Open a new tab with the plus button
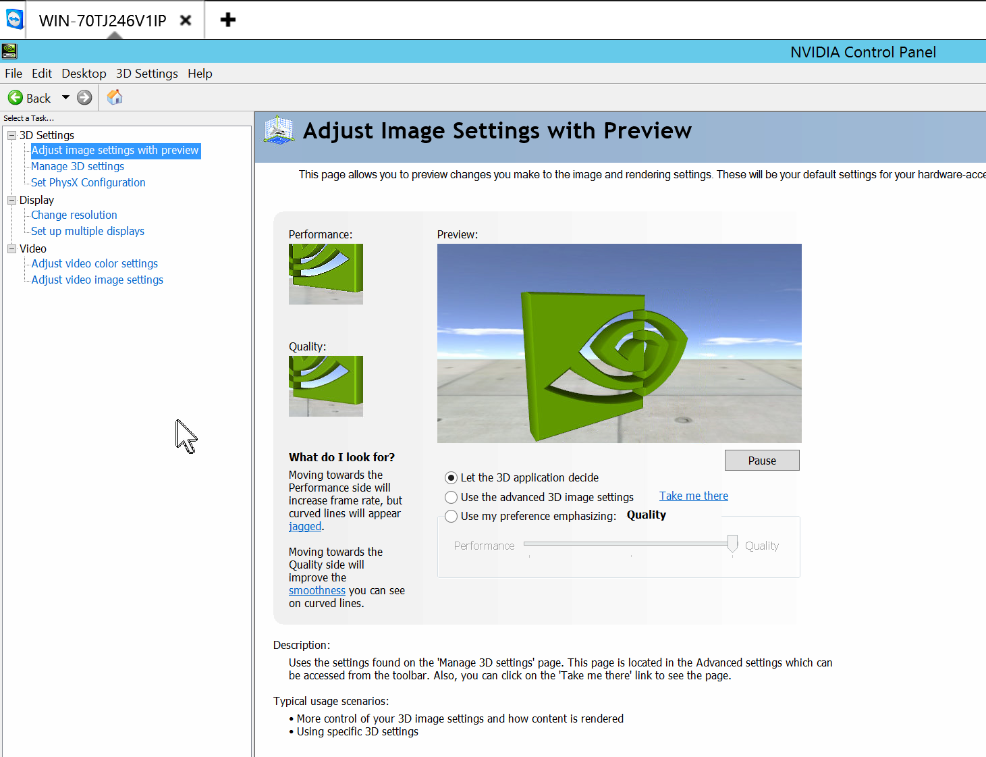 pos(227,20)
